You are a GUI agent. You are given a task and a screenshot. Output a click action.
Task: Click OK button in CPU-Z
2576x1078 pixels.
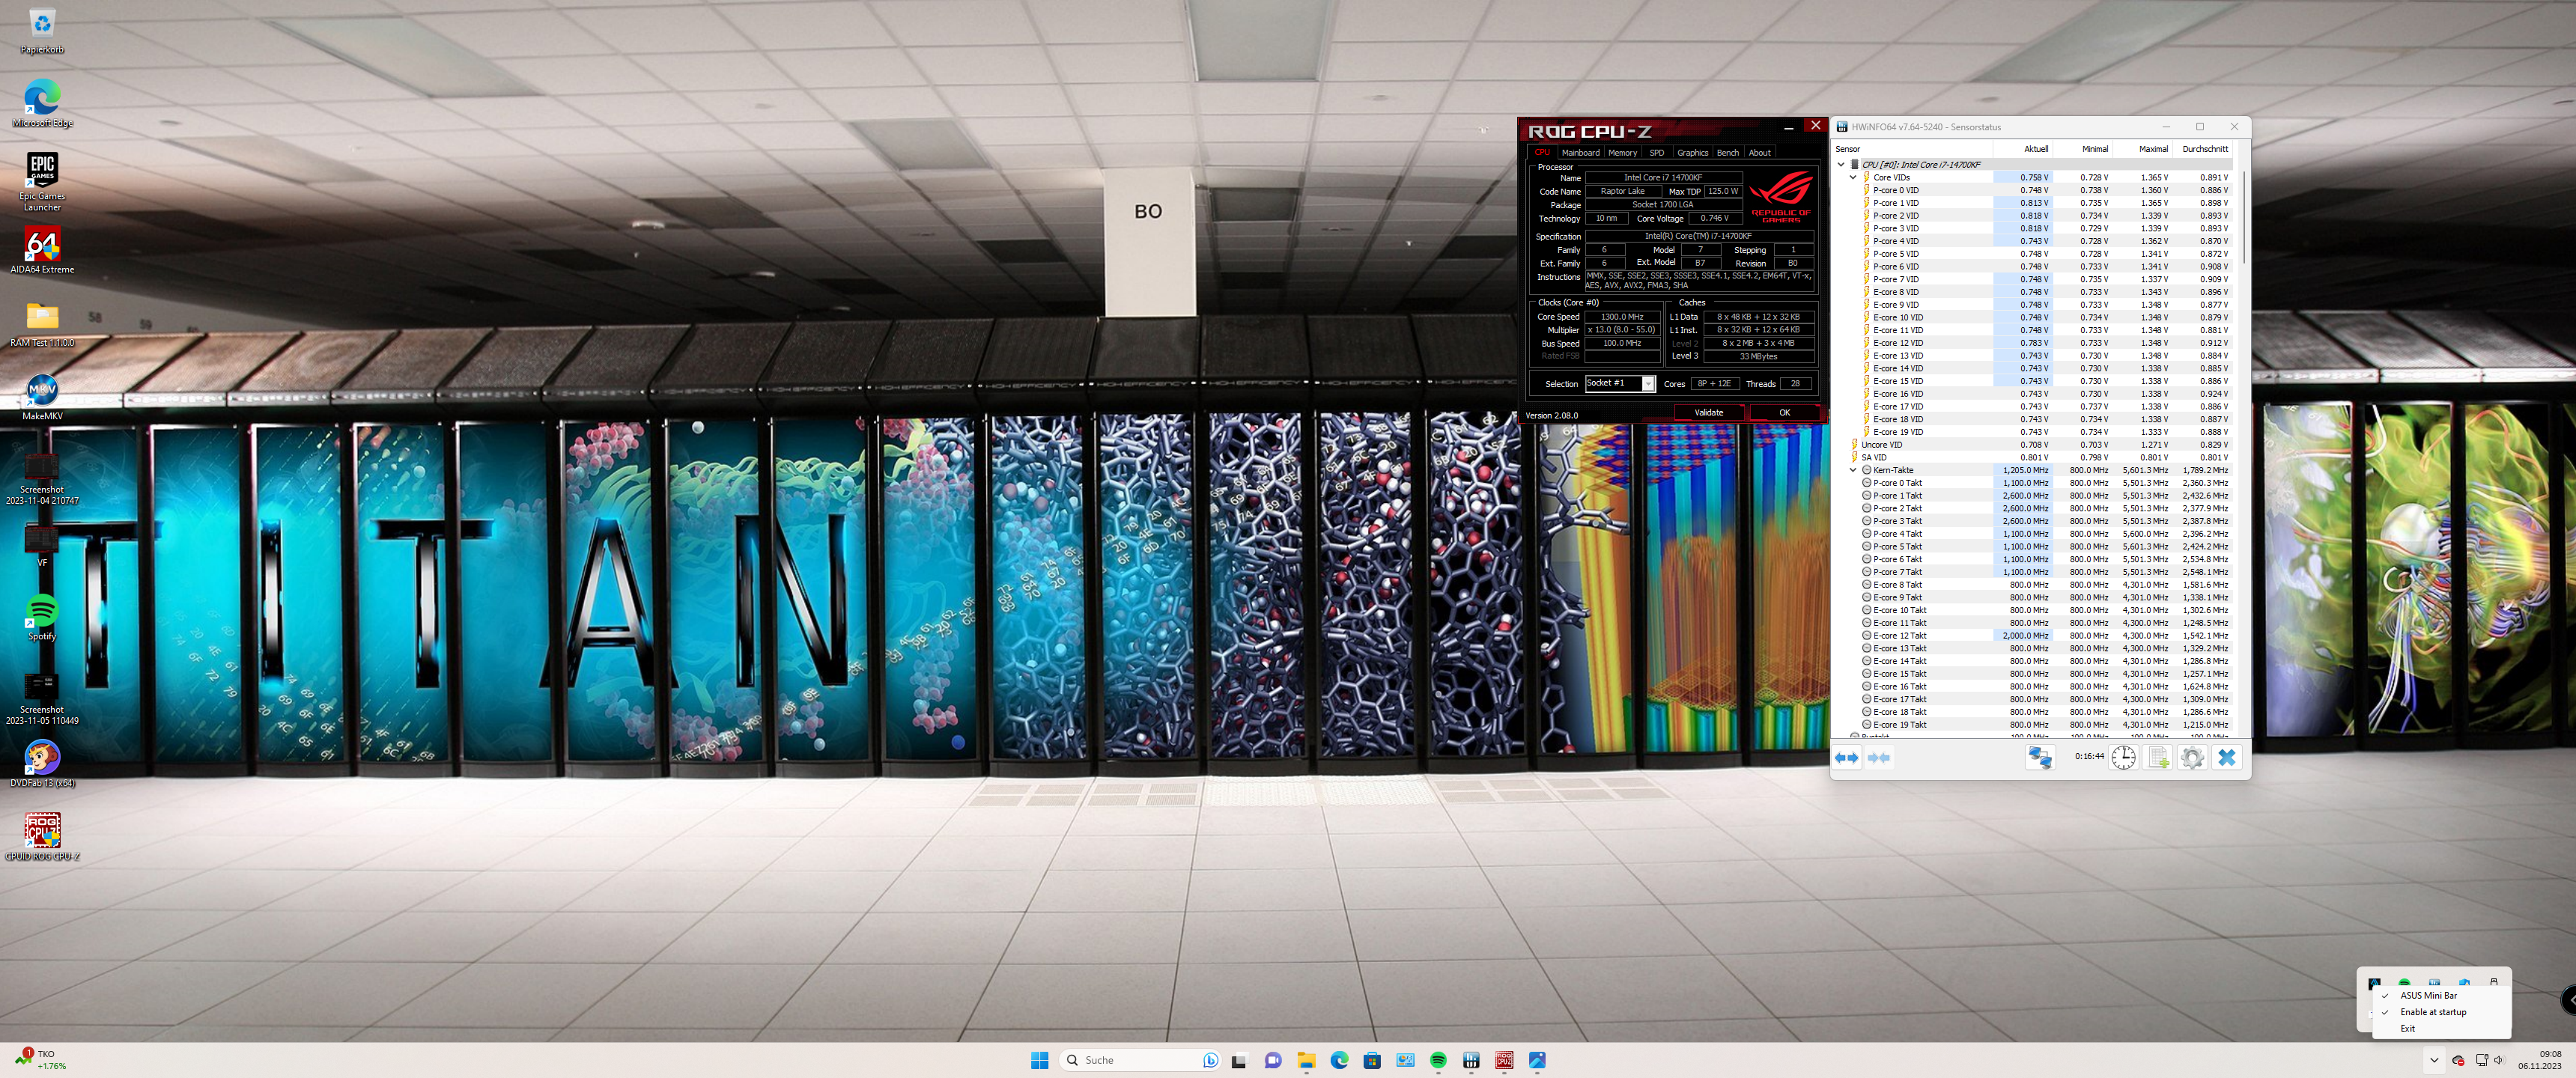[x=1784, y=412]
